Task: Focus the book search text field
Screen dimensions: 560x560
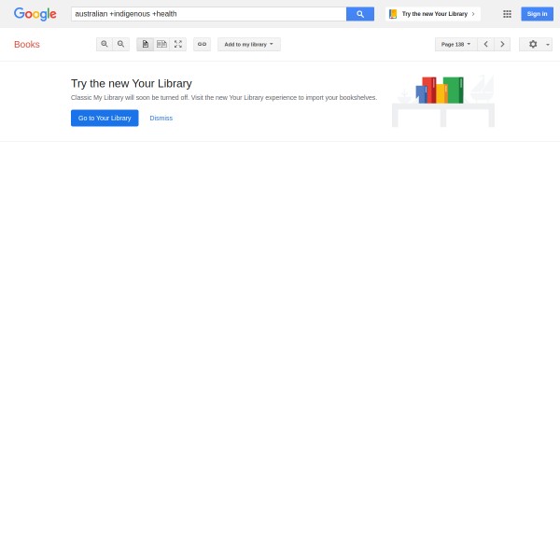Action: (208, 14)
